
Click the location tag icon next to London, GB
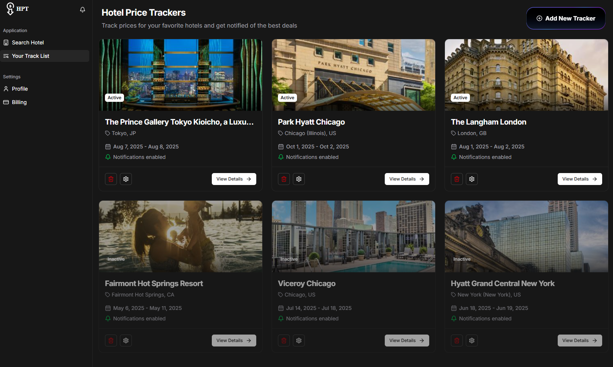[453, 133]
